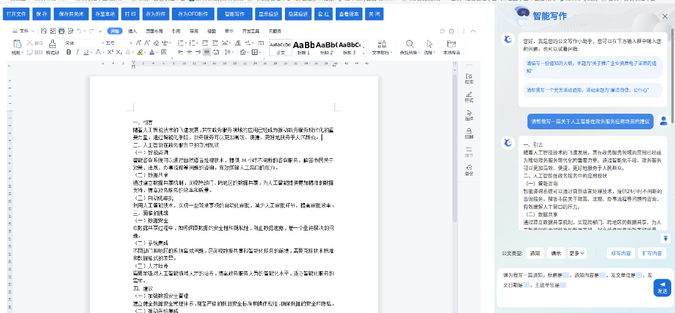The image size is (675, 313).
Task: Apply superscript X² formatting
Action: [110, 52]
